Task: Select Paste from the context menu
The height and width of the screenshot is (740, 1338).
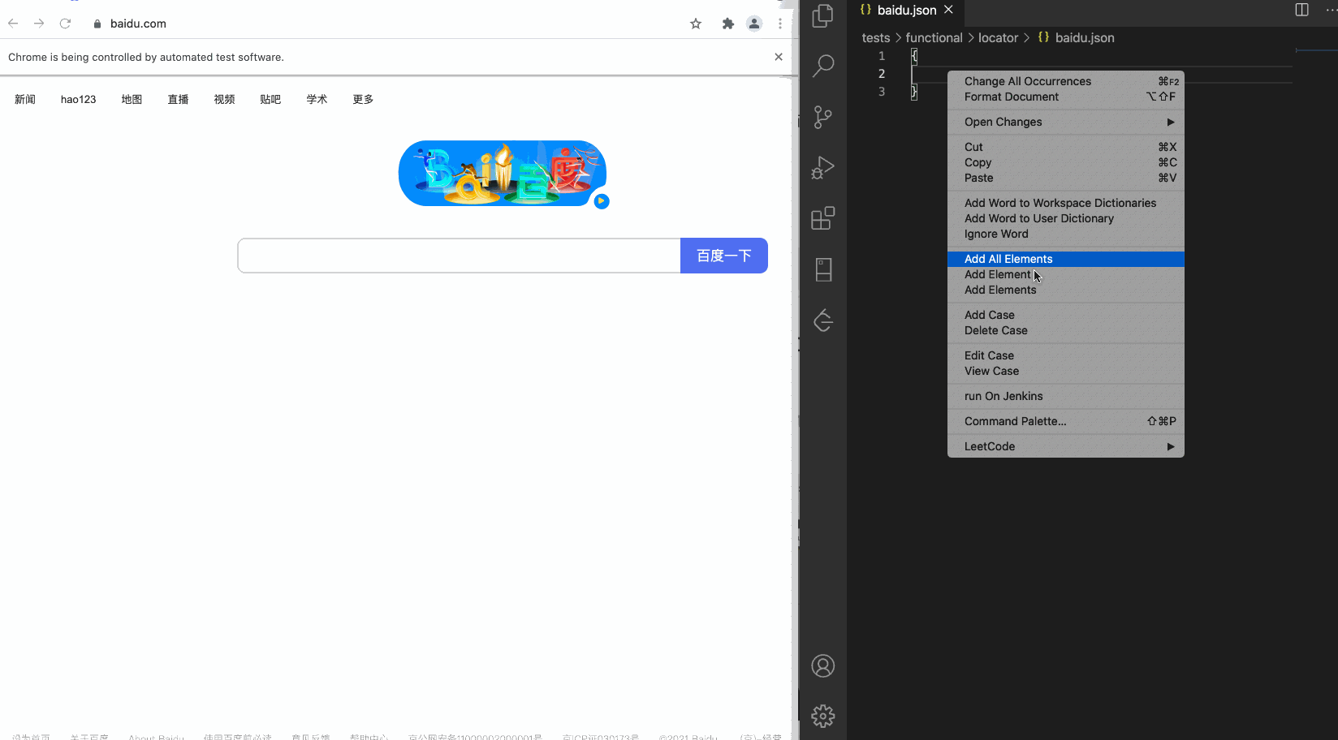Action: [x=1066, y=178]
